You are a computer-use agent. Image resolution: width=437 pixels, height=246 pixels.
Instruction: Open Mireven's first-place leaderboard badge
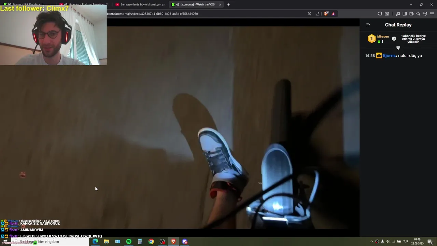[371, 39]
